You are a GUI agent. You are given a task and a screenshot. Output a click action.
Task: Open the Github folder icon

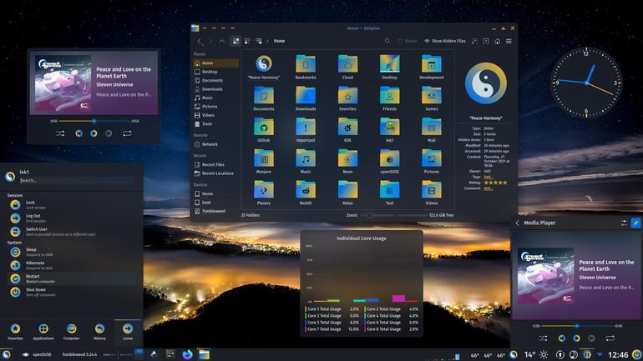(x=264, y=130)
